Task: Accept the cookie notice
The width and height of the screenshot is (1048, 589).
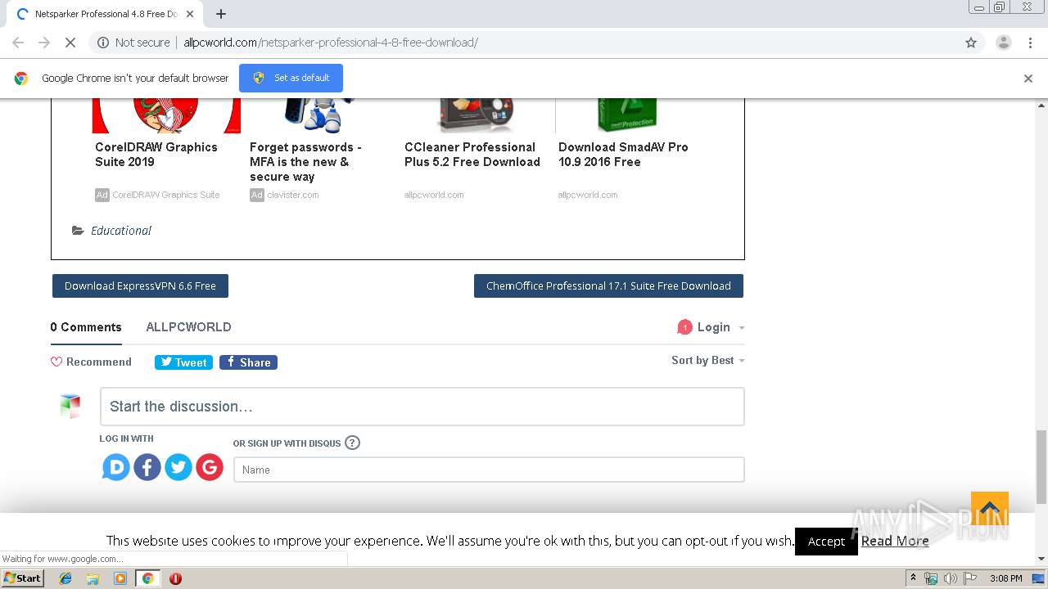Action: (826, 542)
